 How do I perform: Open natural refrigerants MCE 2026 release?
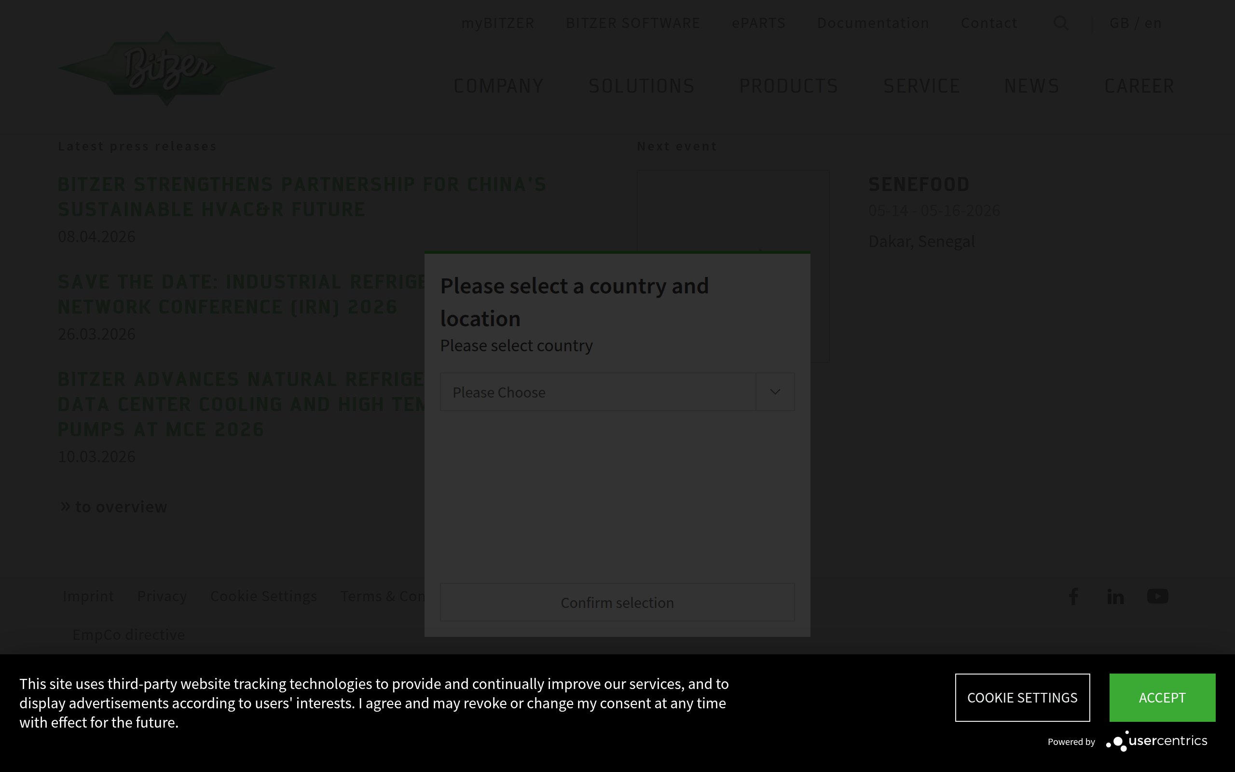[241, 404]
